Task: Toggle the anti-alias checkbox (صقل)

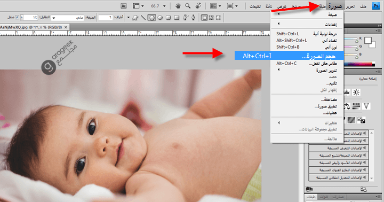Action: (17, 18)
